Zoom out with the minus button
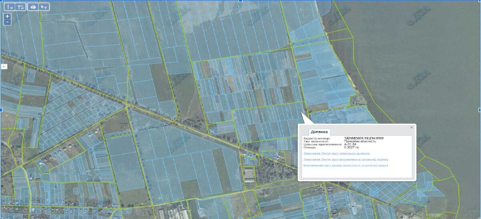This screenshot has width=481, height=219. (8, 22)
